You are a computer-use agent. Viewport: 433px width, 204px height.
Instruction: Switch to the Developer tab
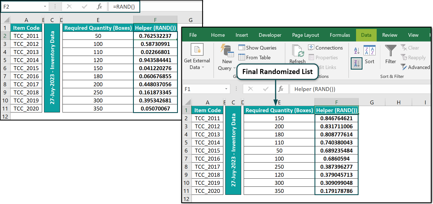(270, 35)
